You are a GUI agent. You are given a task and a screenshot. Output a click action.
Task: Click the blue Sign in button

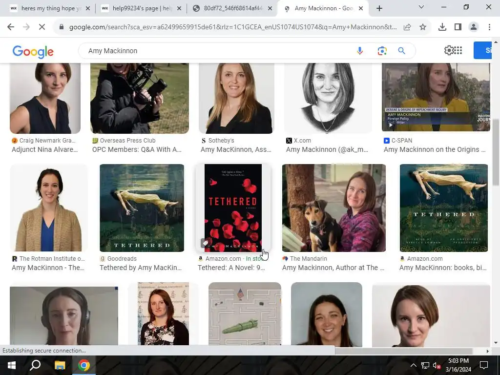click(483, 50)
